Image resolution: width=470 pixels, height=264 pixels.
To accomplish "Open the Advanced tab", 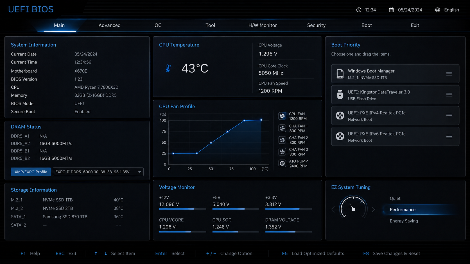I will [x=110, y=25].
